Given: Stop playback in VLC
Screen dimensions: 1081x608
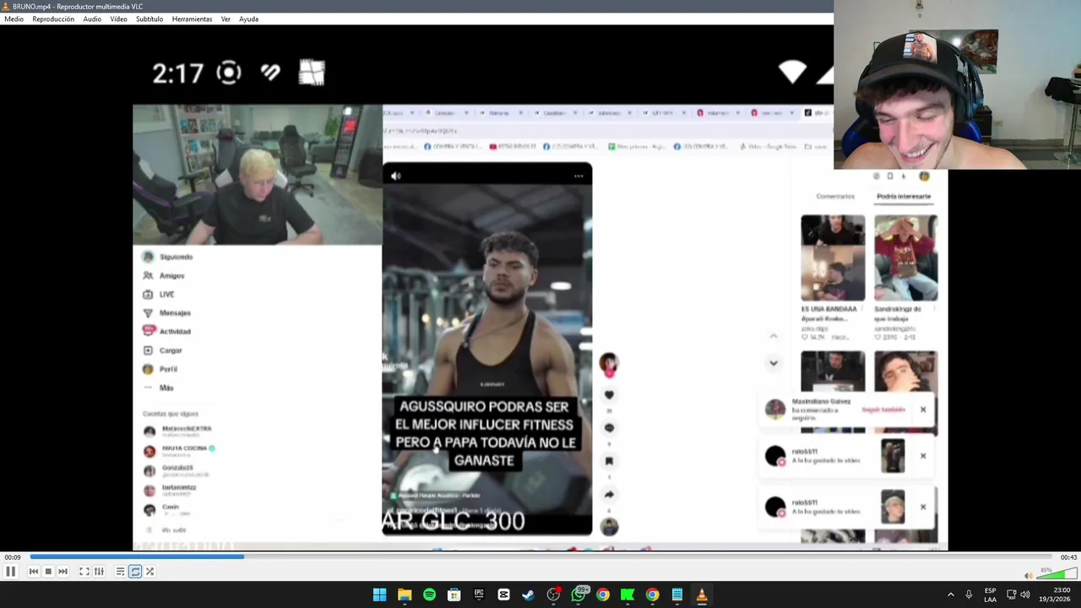Looking at the screenshot, I should [x=48, y=572].
